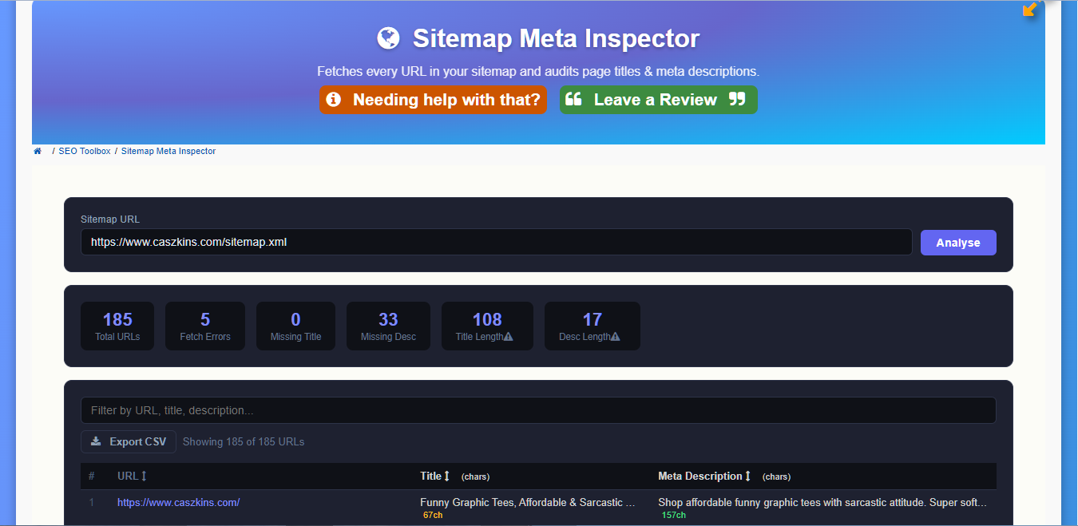Sort results using the Title column arrow
Image resolution: width=1078 pixels, height=526 pixels.
[x=447, y=477]
